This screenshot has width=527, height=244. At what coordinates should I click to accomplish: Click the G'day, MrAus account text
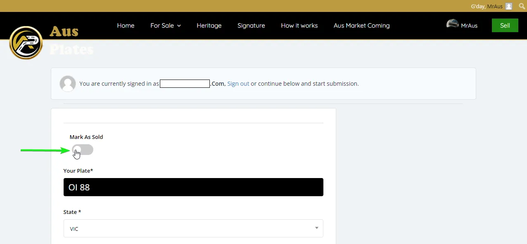(487, 6)
